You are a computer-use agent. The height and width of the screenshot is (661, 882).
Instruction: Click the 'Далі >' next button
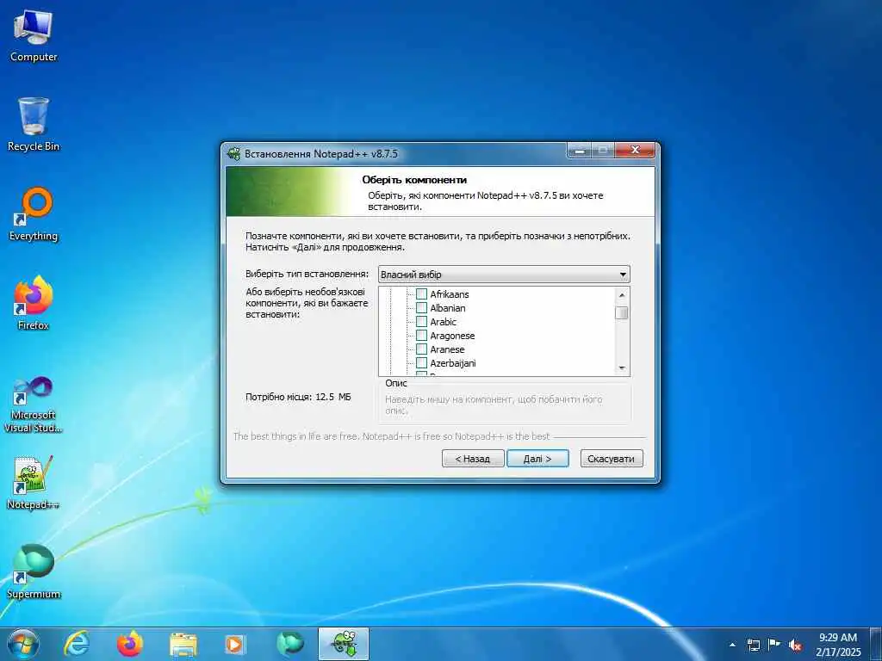pos(537,459)
